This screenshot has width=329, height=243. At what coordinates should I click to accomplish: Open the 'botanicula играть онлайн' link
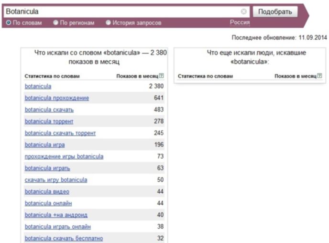click(57, 226)
